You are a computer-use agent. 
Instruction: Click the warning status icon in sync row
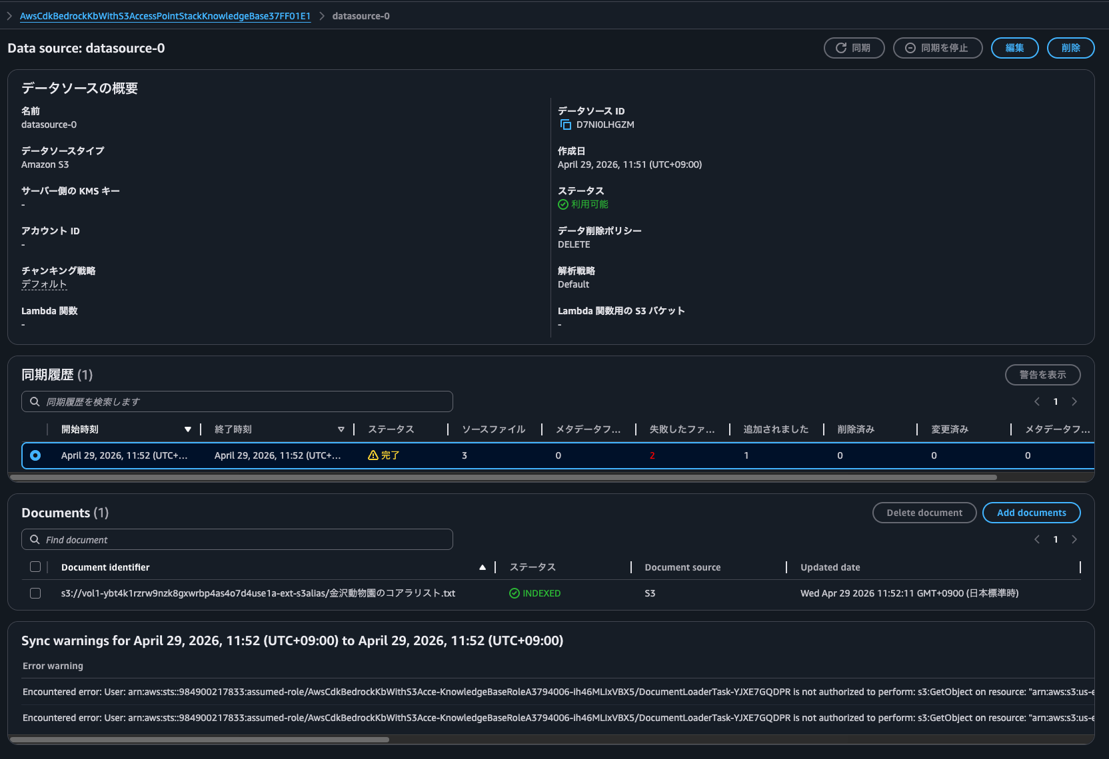pyautogui.click(x=373, y=455)
